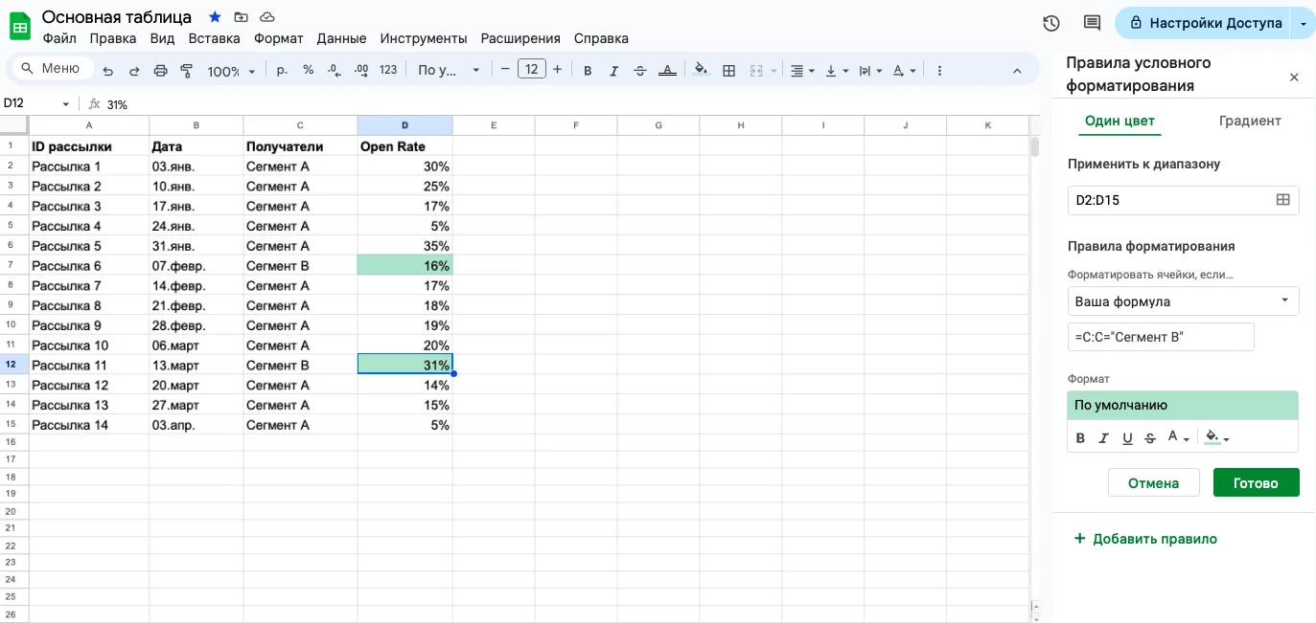Open fill color in main toolbar

pyautogui.click(x=701, y=70)
